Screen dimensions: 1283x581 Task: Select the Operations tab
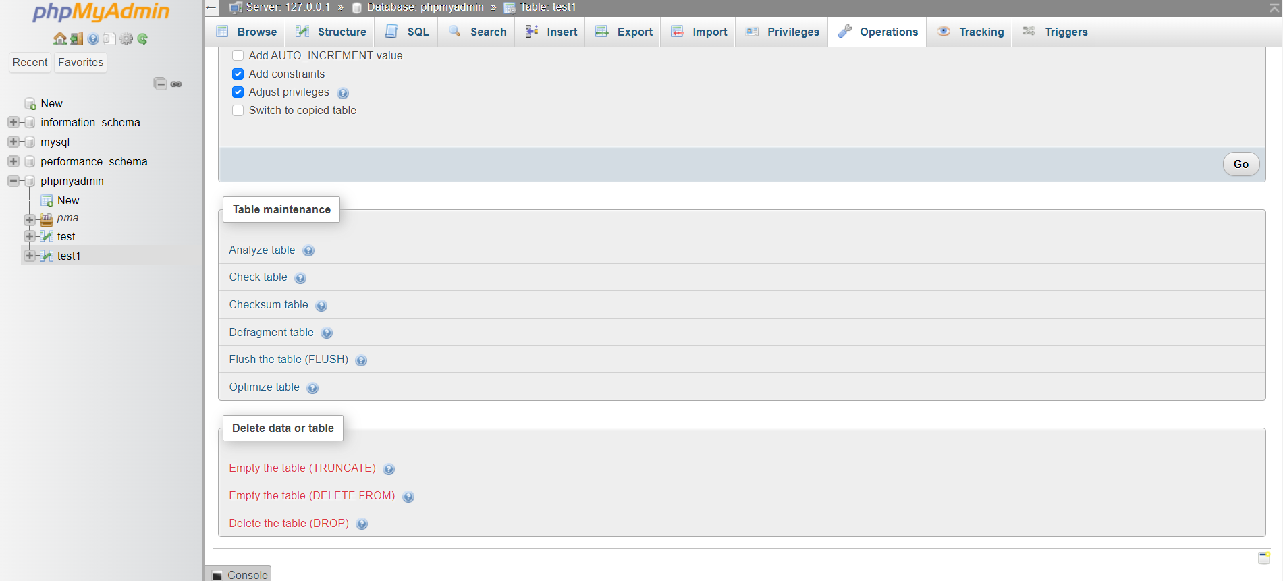point(877,32)
